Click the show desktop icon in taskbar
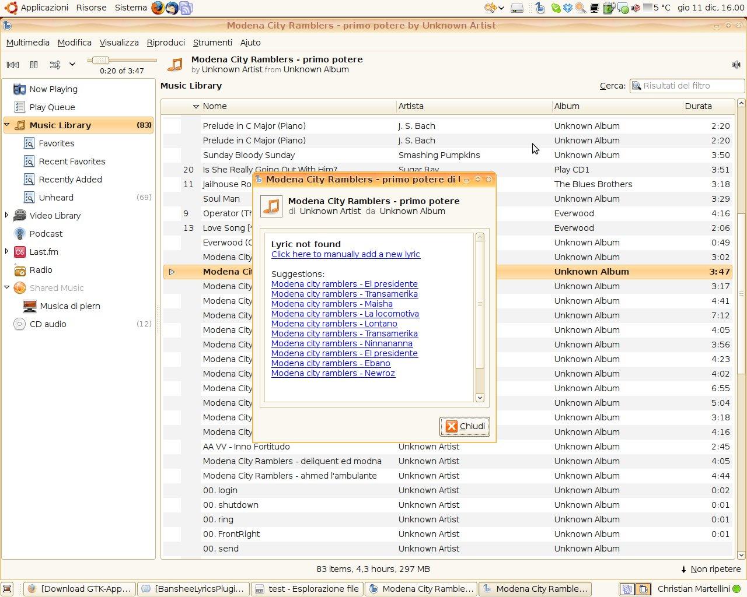Image resolution: width=747 pixels, height=597 pixels. [x=7, y=589]
